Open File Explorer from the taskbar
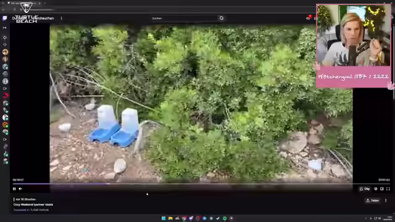The width and height of the screenshot is (395, 222). tap(170, 218)
